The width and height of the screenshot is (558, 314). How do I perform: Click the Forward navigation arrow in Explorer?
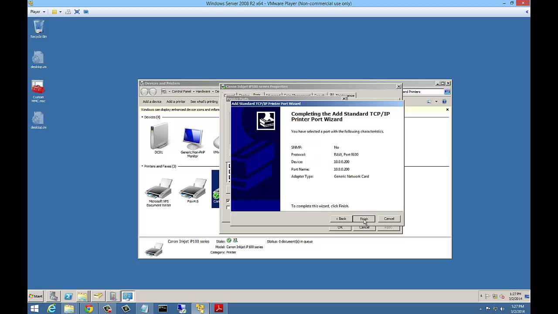pos(153,92)
